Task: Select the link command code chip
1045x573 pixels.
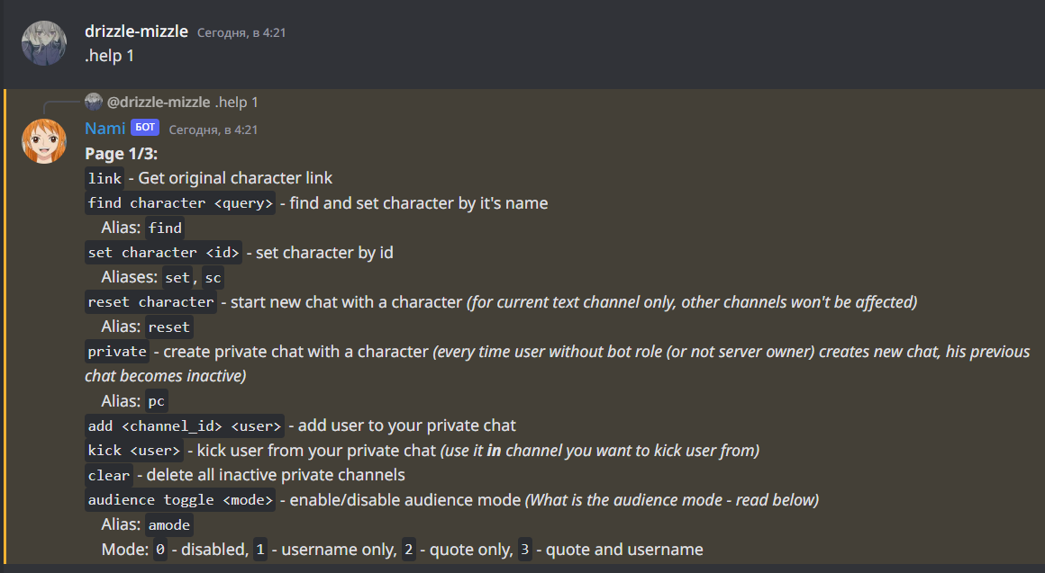Action: pos(104,178)
